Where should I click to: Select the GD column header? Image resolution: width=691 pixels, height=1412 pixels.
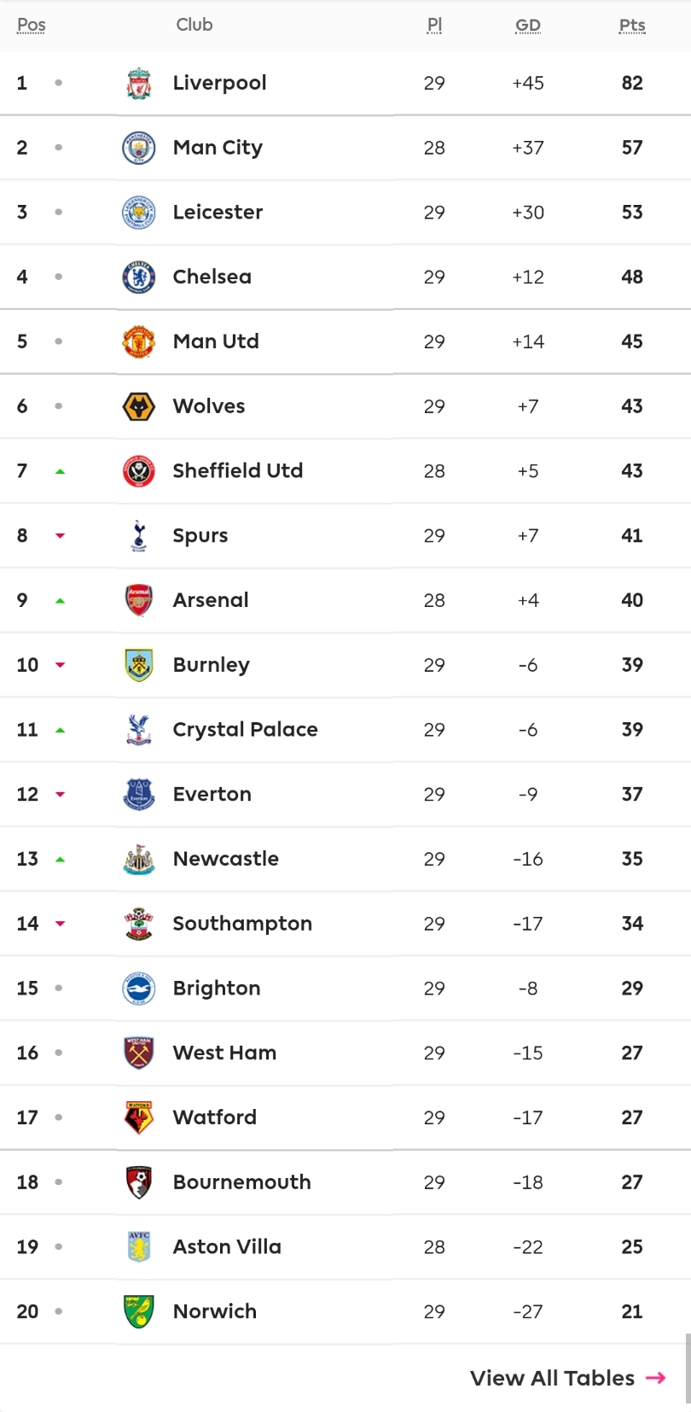(x=528, y=26)
